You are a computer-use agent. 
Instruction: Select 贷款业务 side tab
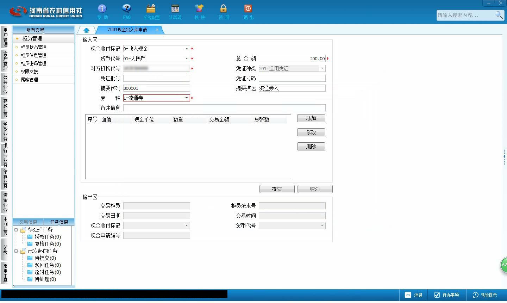click(5, 131)
